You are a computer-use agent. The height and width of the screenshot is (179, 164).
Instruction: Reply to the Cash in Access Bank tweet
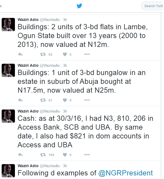[20, 155]
